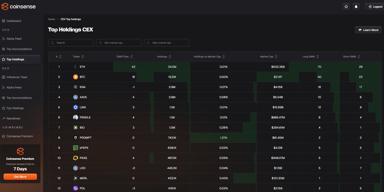
Task: Click the Premium card logo icon
Action: [x=20, y=151]
